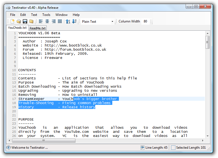218x158 pixels.
Task: Click the Column Width input field
Action: [x=146, y=21]
